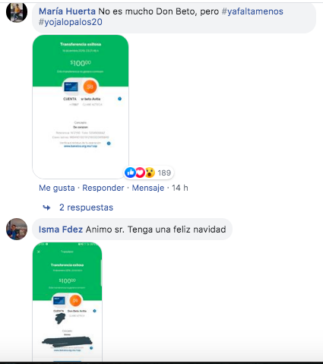Click the heart love reaction icon
Viewport: 323px width, 364px height.
point(140,173)
